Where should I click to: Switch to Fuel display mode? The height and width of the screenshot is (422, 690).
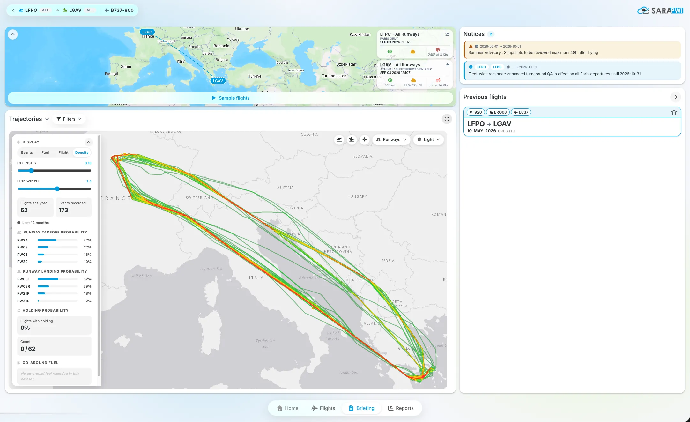point(45,152)
